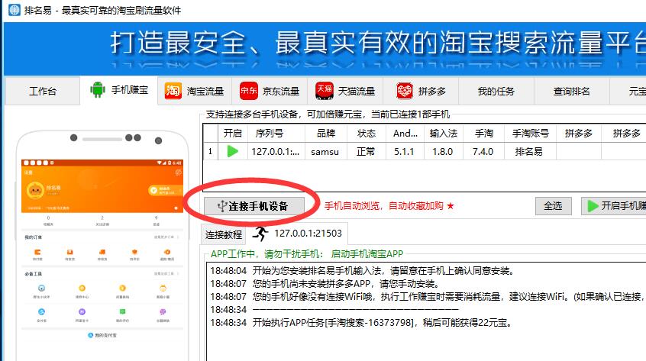Tap the purple 阿里宝卡 icon in the phone preview
The width and height of the screenshot is (646, 361).
tap(82, 311)
